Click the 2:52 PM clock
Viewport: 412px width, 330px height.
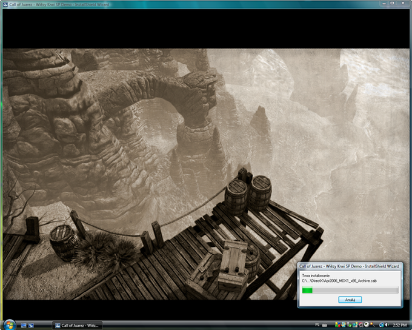[400, 325]
